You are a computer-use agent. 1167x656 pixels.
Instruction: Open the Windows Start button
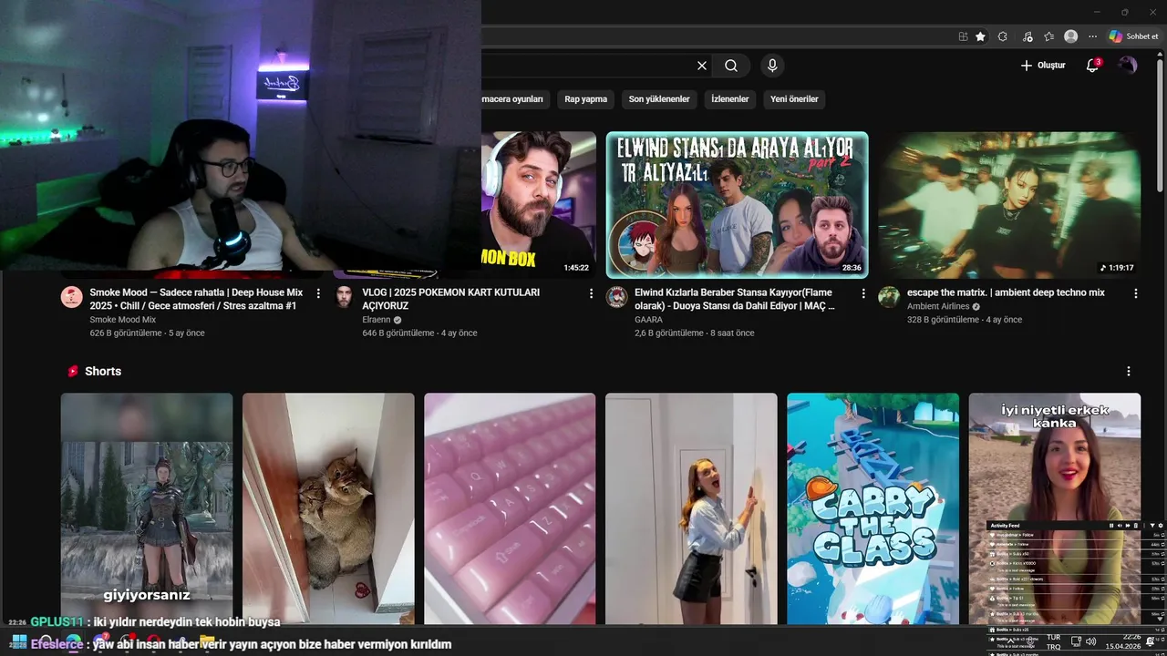19,641
